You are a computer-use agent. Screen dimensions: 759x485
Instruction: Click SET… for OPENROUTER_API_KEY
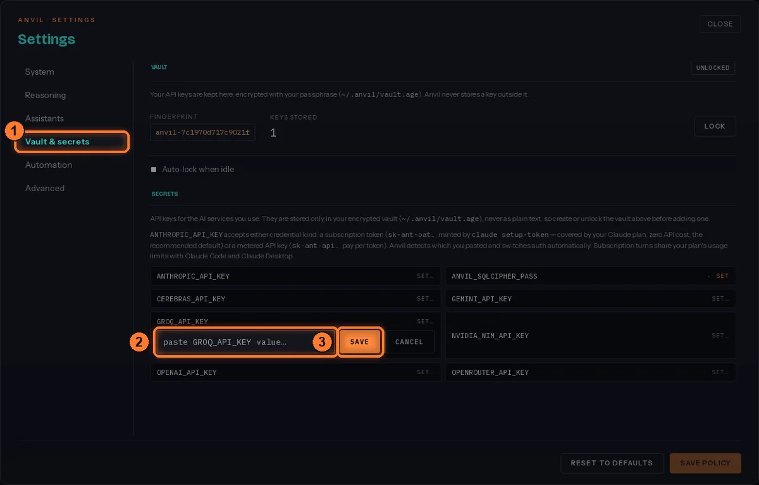(x=720, y=372)
